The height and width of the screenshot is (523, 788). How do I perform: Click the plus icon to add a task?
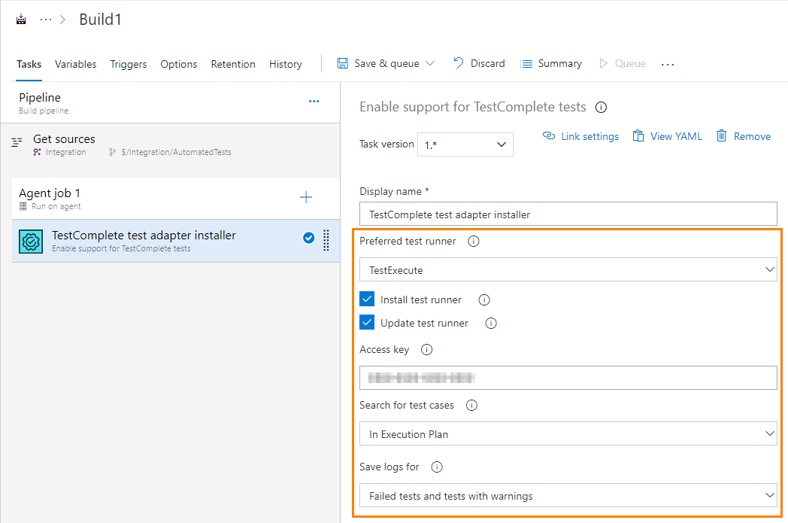coord(306,197)
